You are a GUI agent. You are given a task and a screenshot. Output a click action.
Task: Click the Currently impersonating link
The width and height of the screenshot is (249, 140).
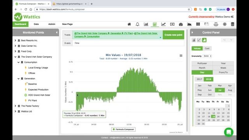coord(202,17)
